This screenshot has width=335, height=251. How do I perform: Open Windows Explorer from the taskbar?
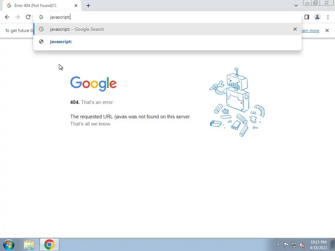click(x=29, y=245)
